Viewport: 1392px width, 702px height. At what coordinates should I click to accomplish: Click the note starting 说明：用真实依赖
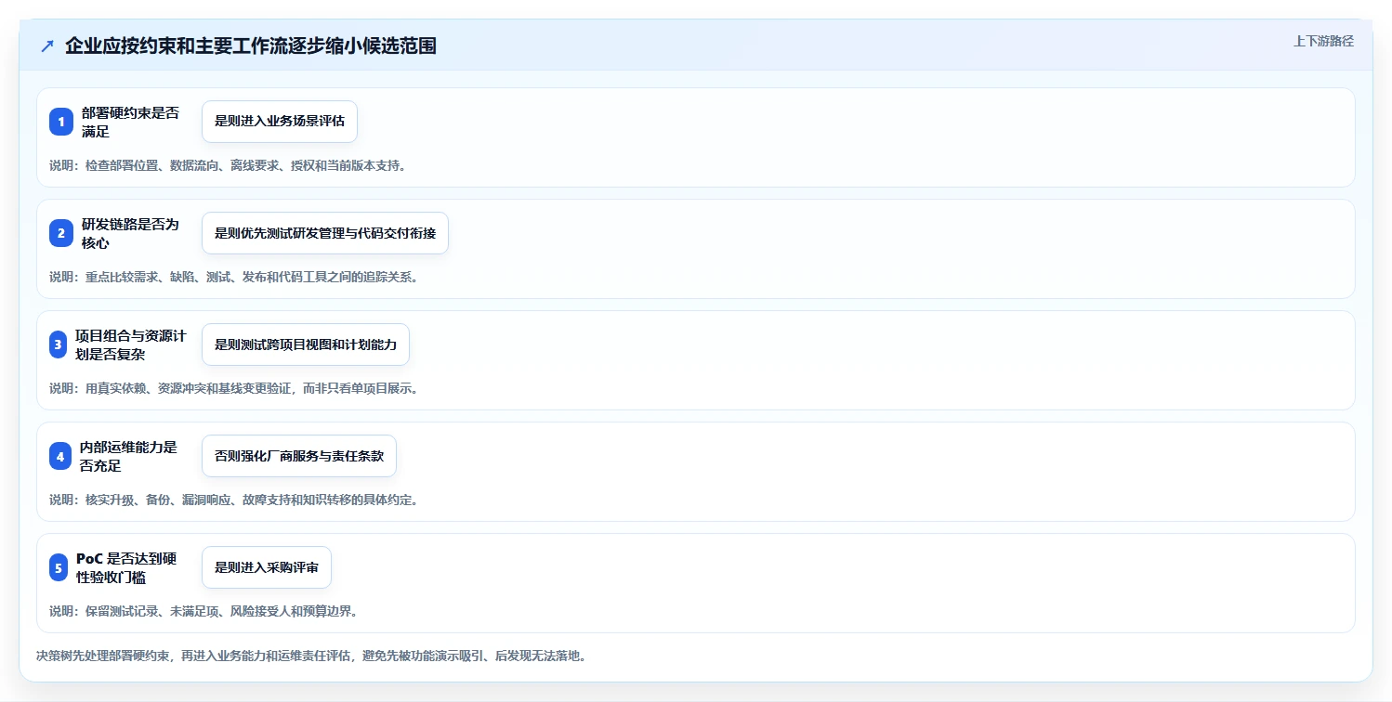[x=234, y=388]
